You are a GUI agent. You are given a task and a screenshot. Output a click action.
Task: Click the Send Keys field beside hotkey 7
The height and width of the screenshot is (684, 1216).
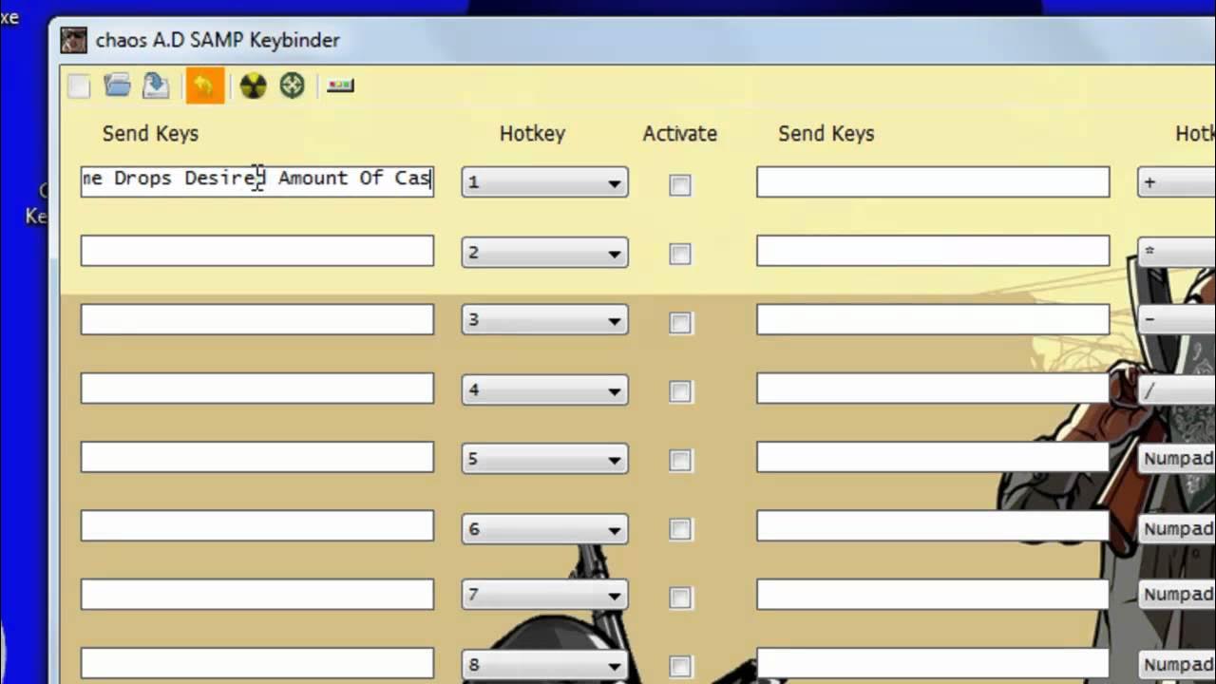[257, 594]
